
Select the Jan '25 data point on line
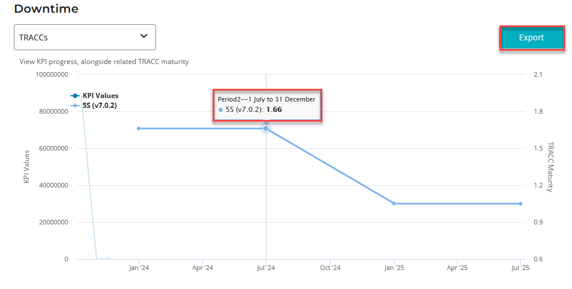(394, 204)
